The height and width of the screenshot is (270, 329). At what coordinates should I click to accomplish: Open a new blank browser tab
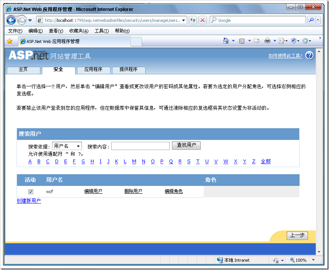pyautogui.click(x=136, y=41)
